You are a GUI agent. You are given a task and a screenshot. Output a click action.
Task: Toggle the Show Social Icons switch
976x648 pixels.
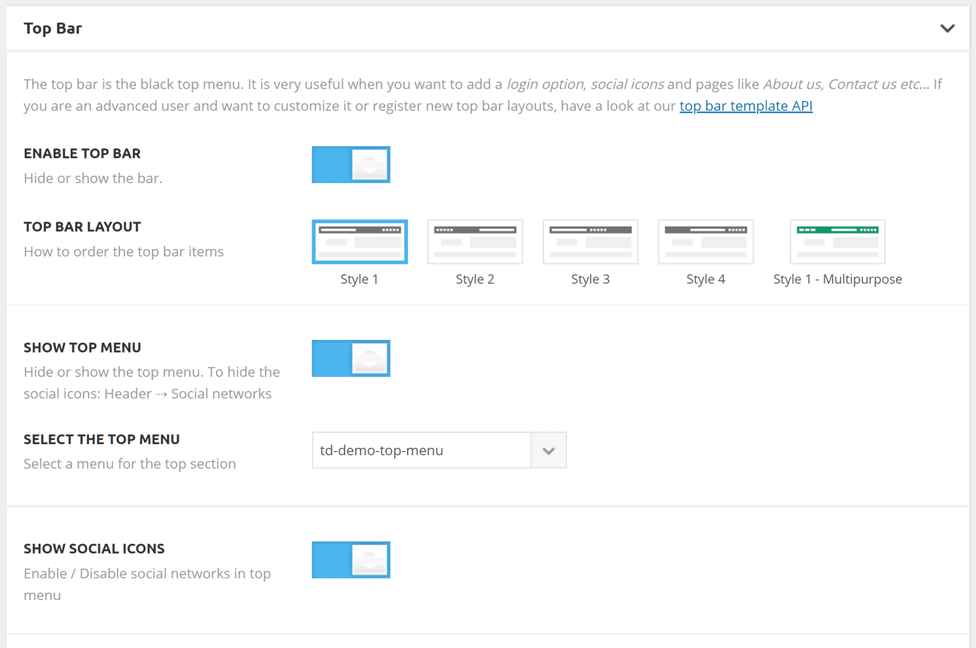click(351, 560)
